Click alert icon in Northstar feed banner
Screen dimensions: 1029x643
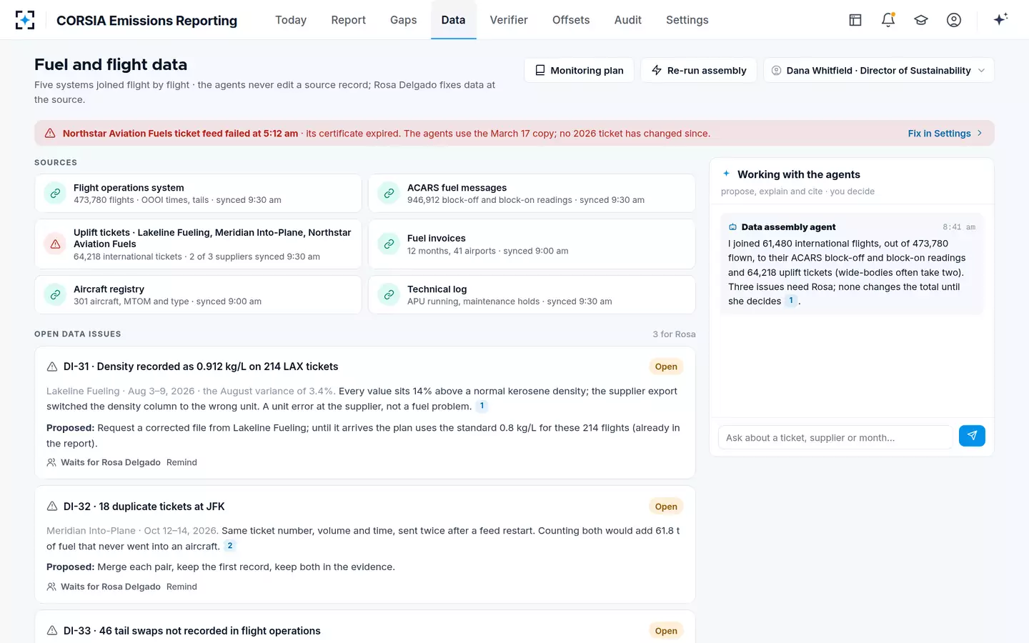[50, 134]
